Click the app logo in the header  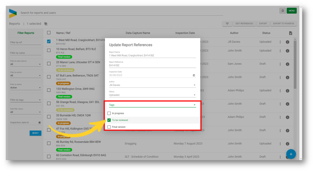click(13, 13)
